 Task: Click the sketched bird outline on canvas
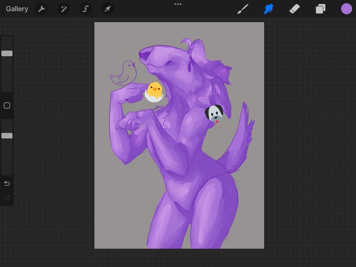click(124, 73)
